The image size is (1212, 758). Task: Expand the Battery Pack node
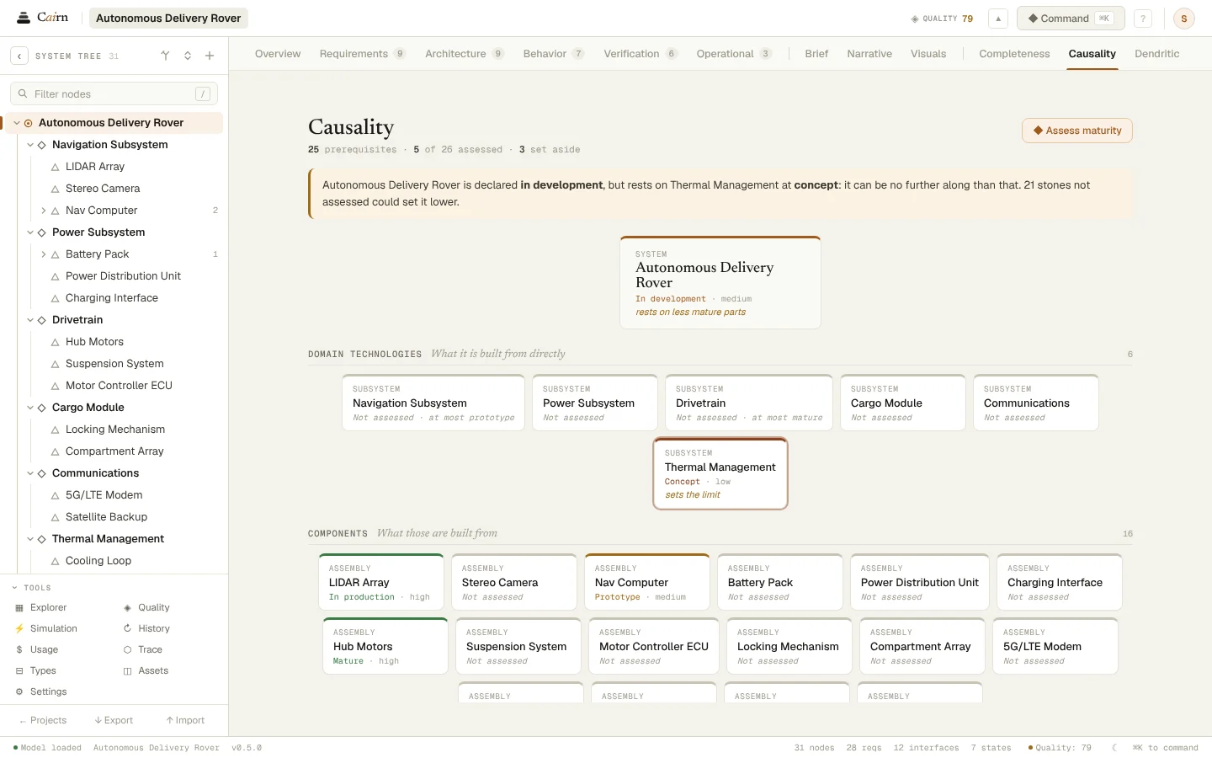(x=44, y=254)
